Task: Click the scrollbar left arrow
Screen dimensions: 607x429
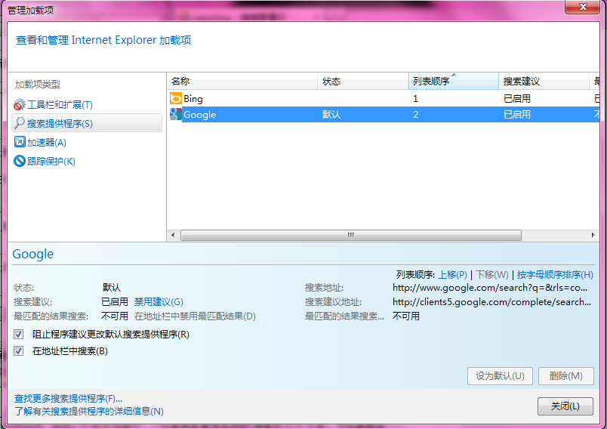Action: tap(173, 235)
